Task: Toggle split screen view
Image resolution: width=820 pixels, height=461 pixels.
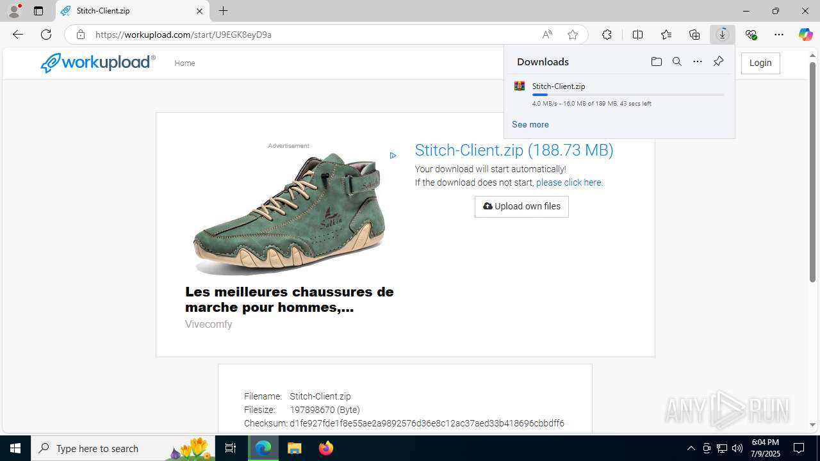Action: pos(637,35)
